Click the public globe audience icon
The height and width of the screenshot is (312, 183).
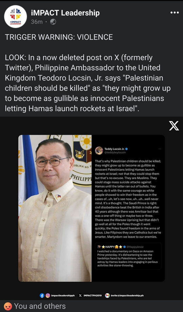[53, 21]
